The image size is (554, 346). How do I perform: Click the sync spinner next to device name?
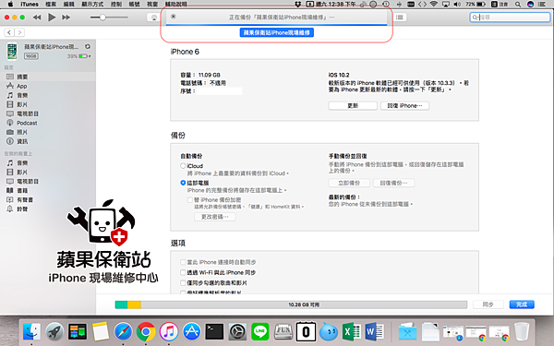pos(88,47)
